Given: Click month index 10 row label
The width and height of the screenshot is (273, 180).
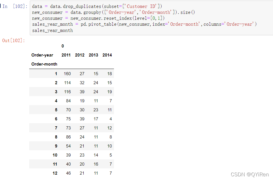Looking at the screenshot, I should 55,155.
